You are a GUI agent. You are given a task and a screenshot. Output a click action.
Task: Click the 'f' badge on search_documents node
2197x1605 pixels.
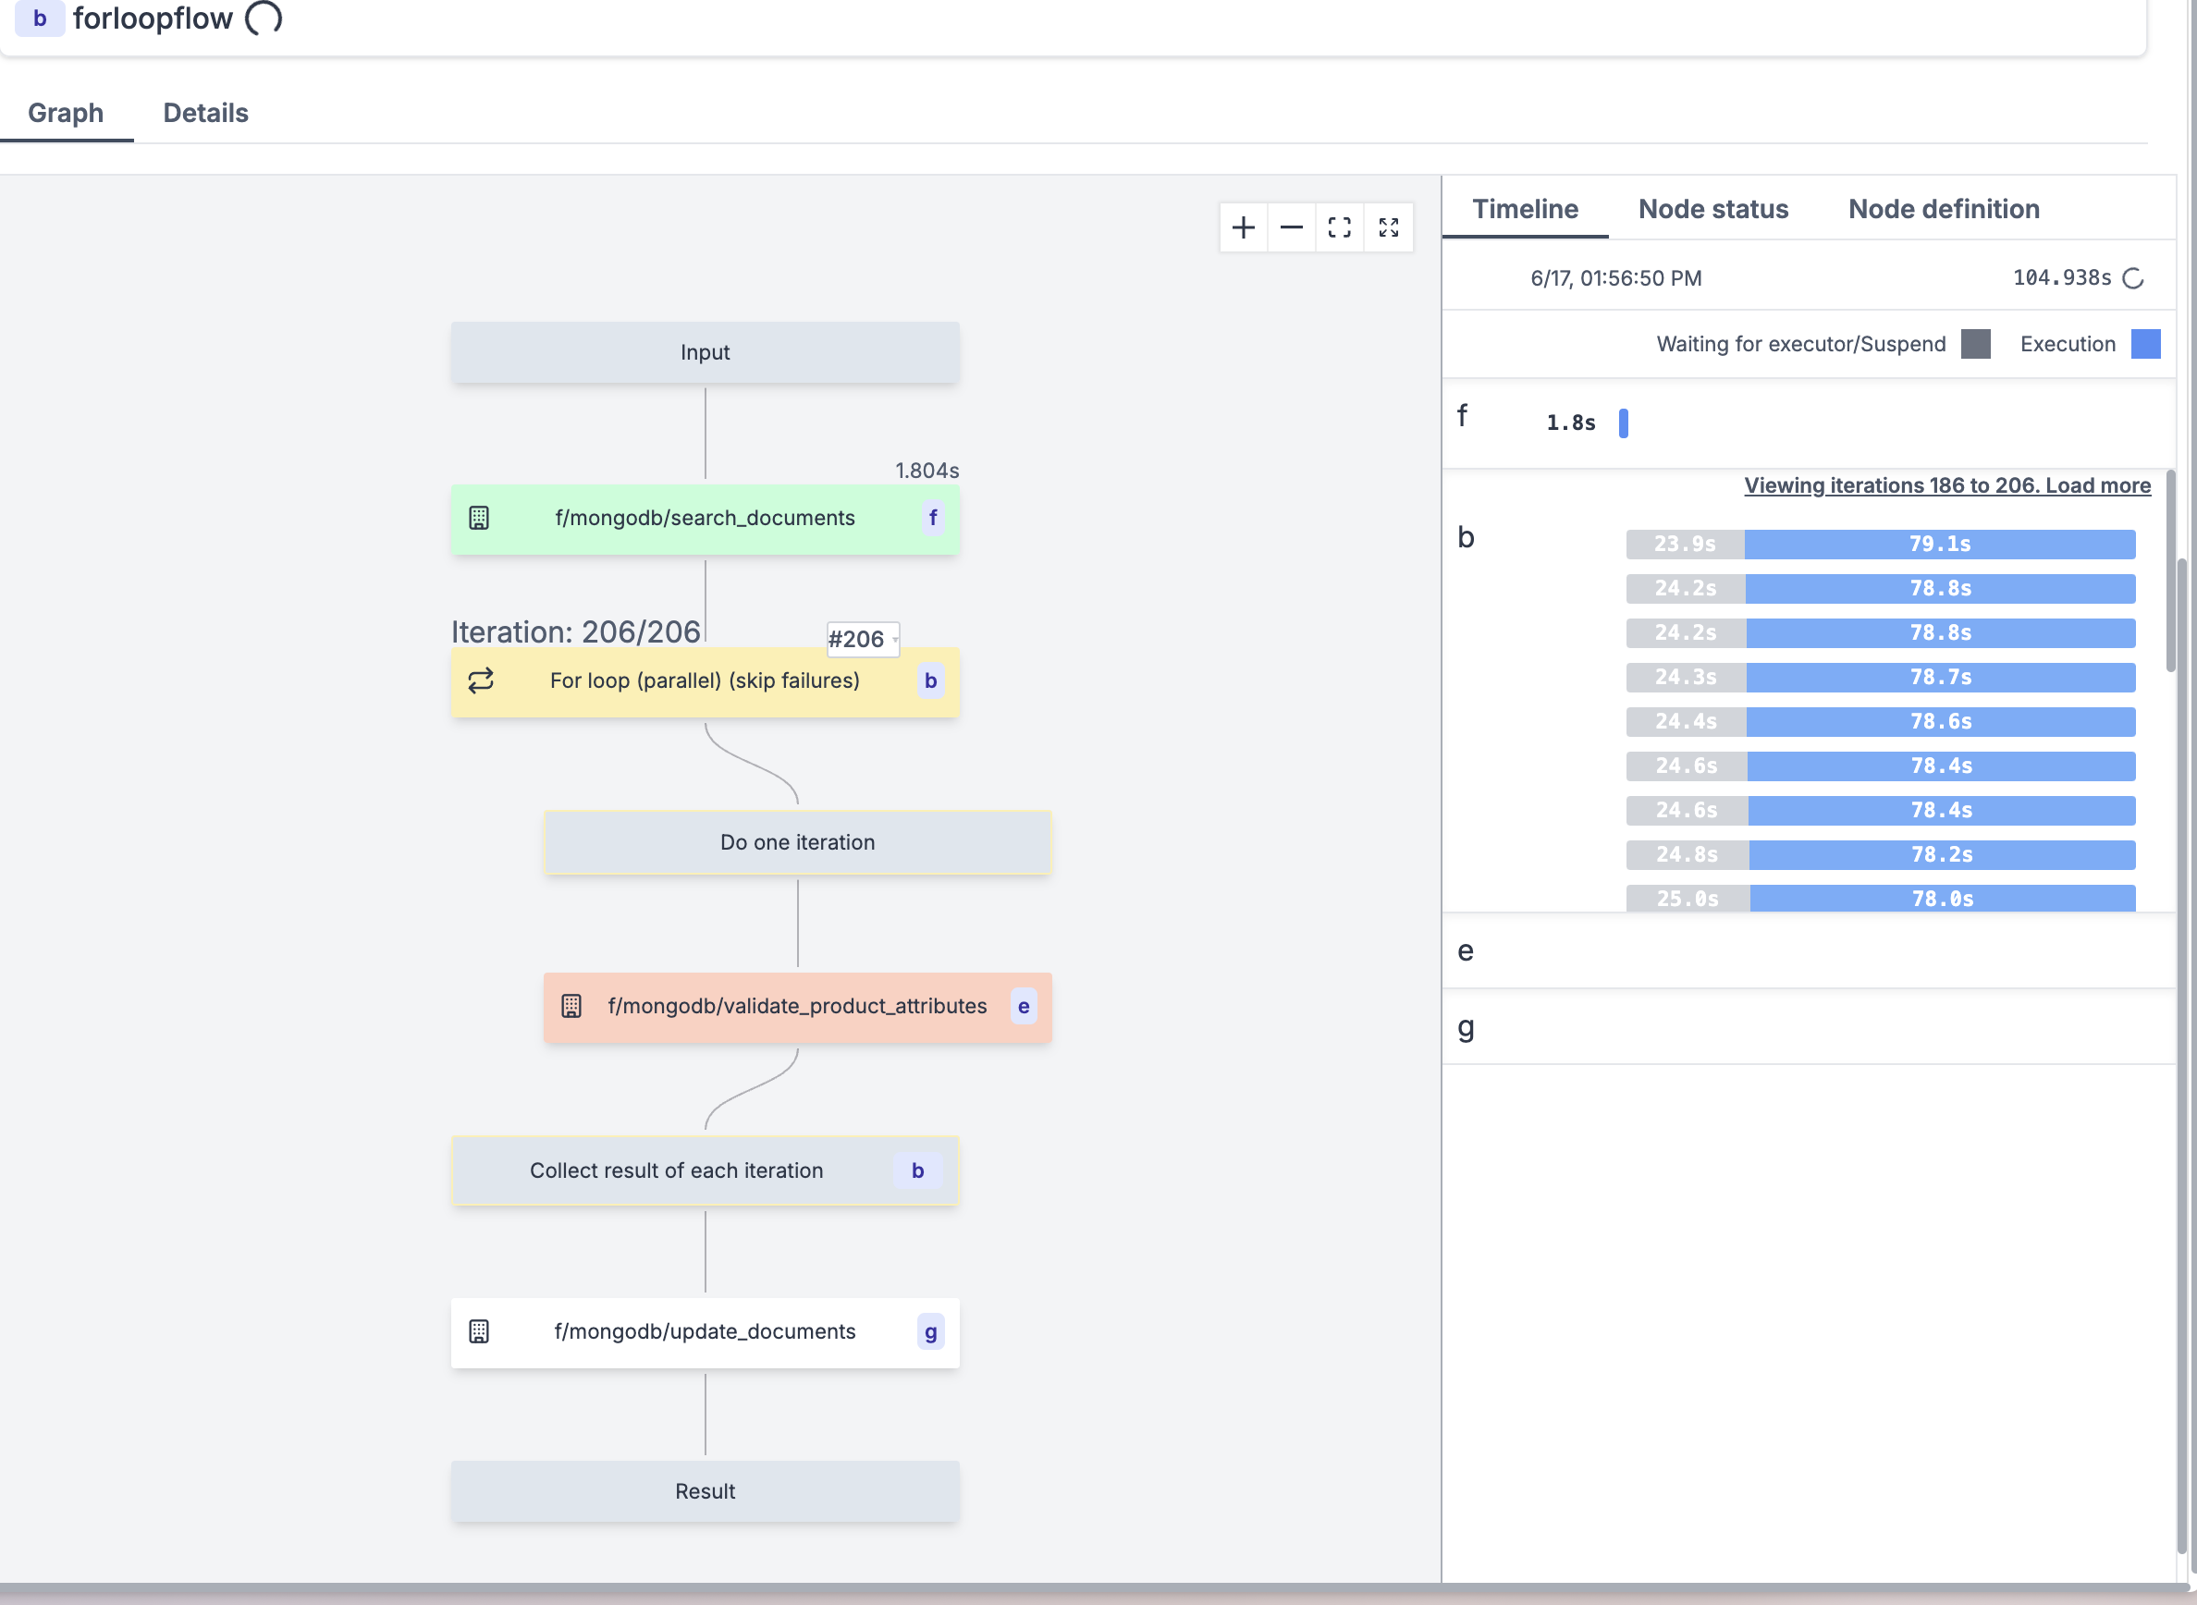point(933,518)
